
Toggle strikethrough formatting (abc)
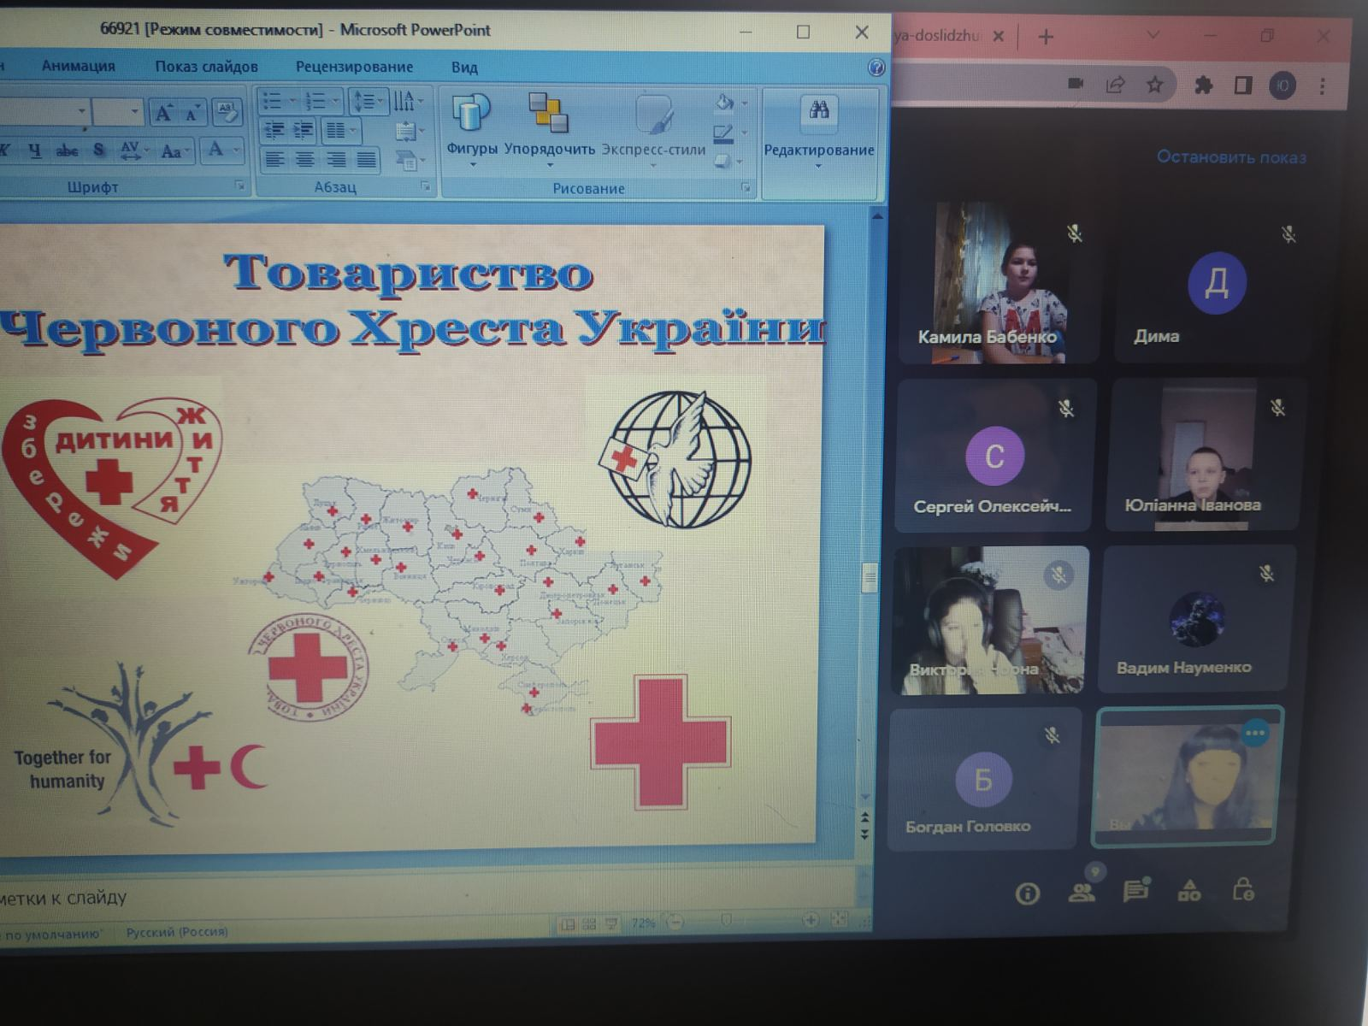67,151
